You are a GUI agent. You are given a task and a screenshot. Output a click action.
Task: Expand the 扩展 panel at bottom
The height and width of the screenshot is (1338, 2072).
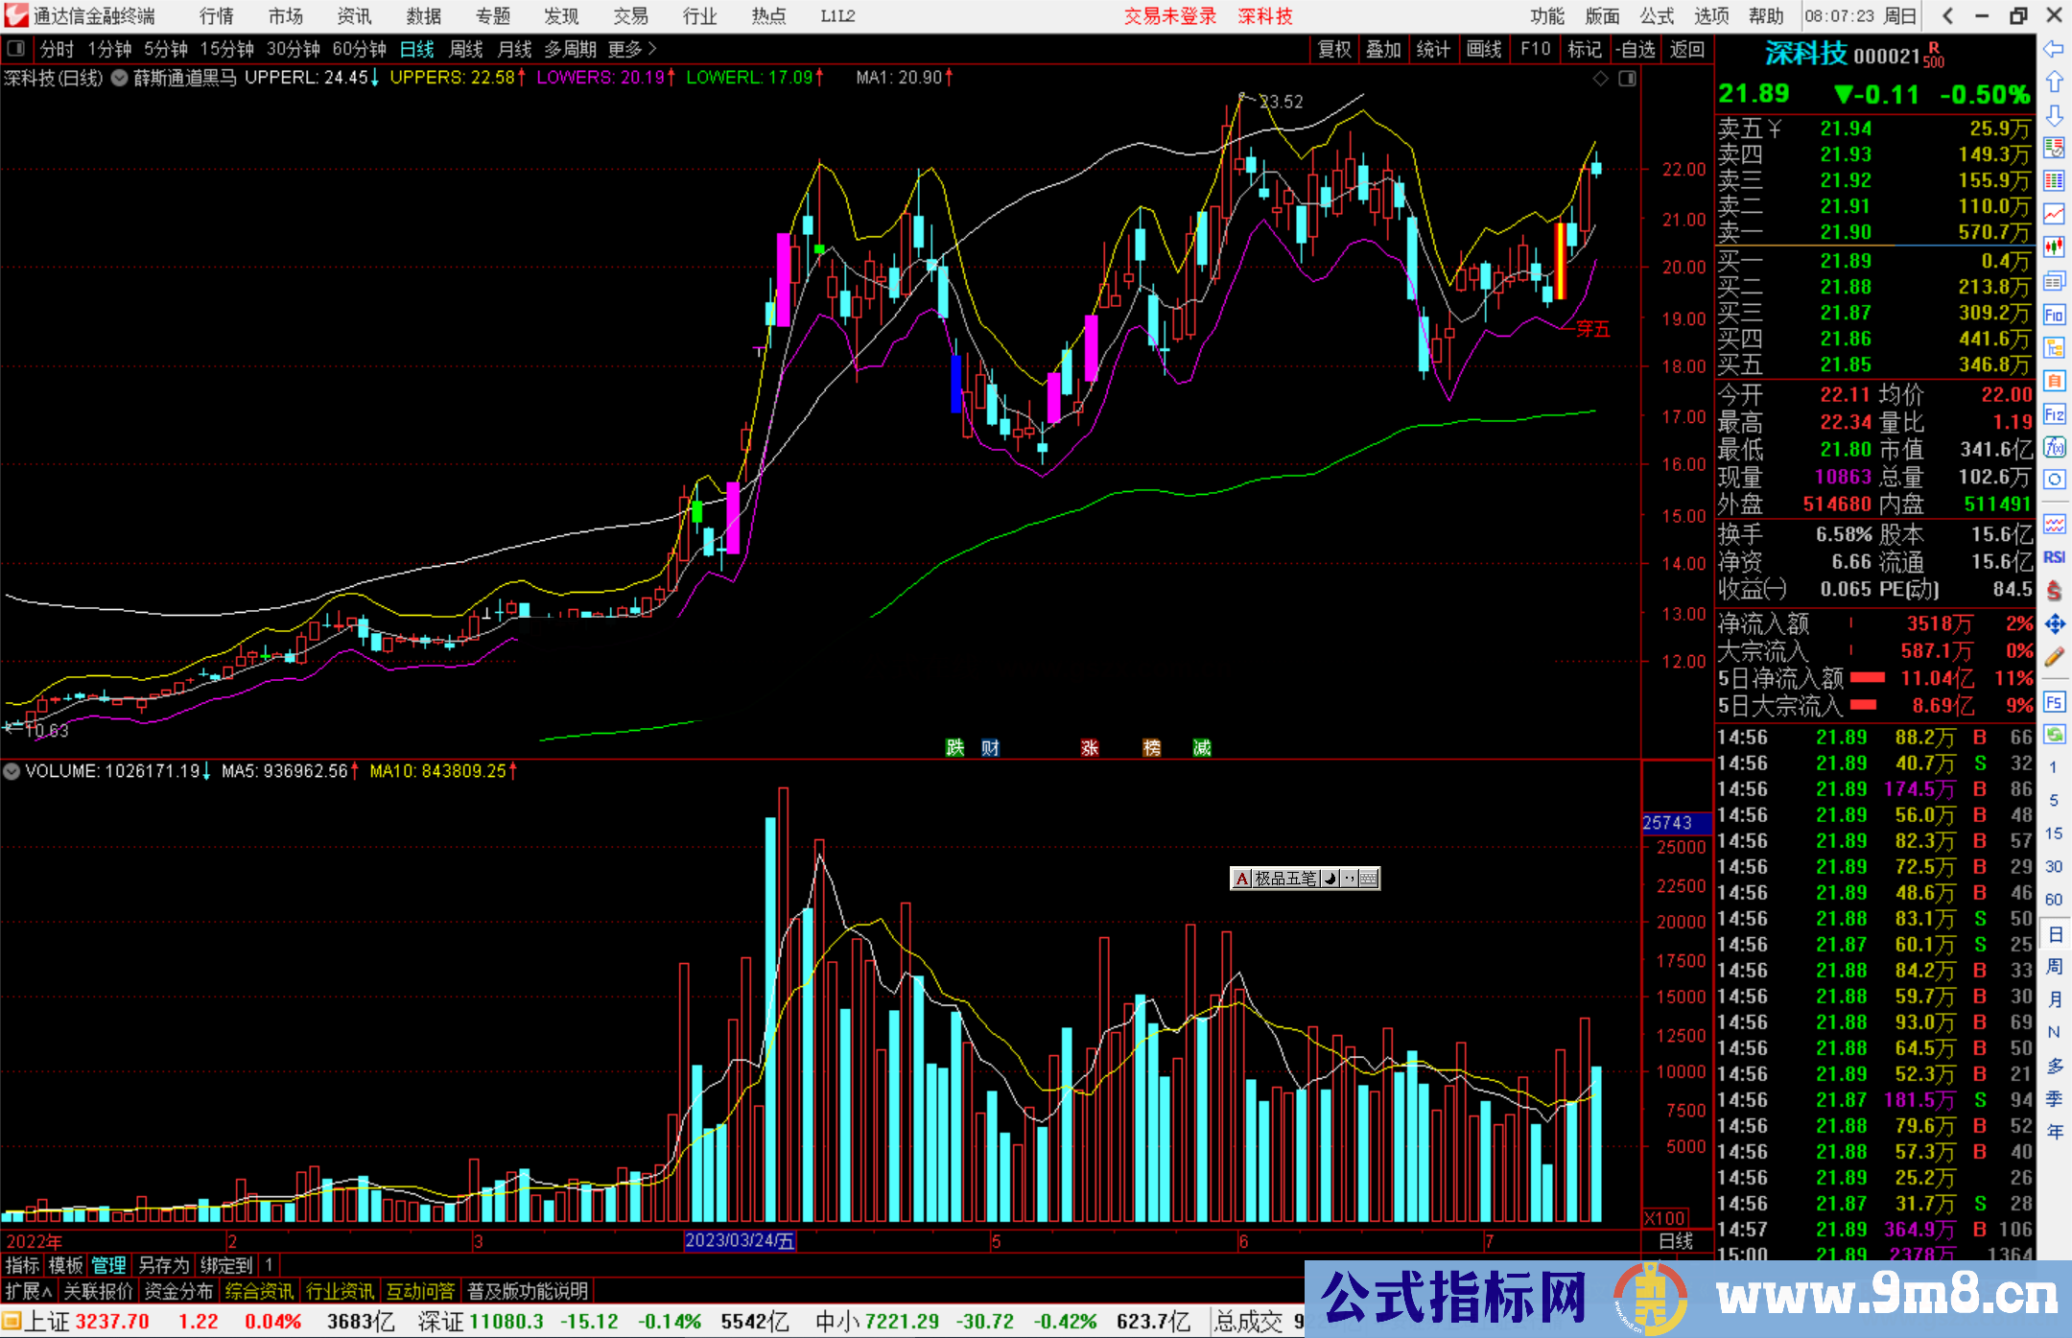[x=28, y=1291]
